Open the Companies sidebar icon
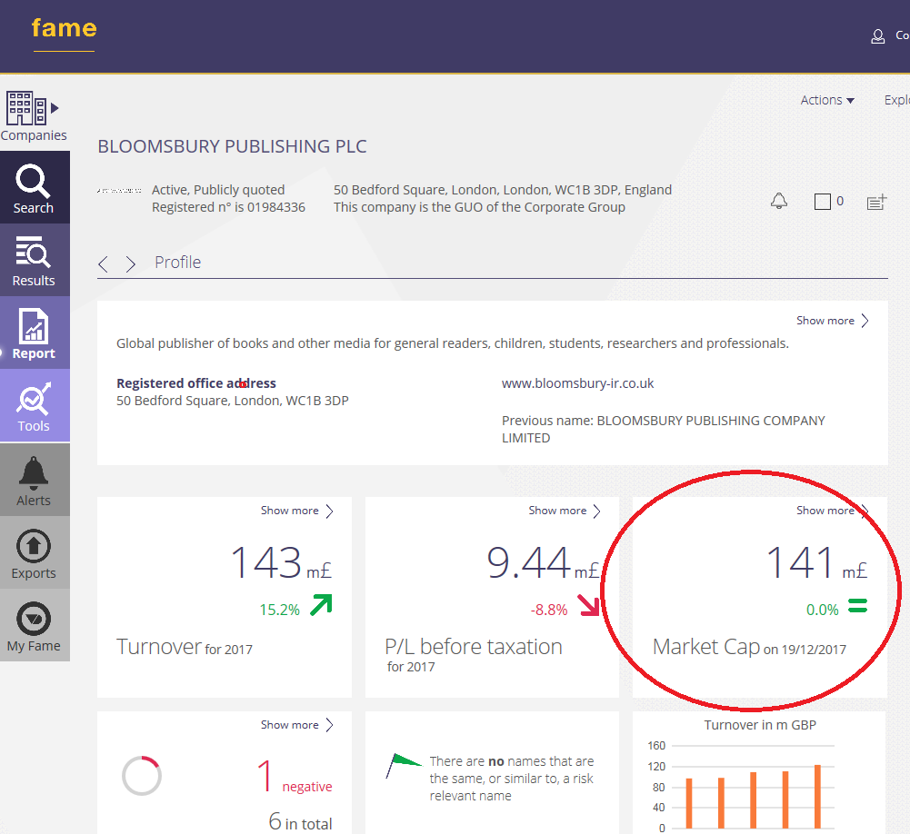The width and height of the screenshot is (910, 834). coord(34,115)
